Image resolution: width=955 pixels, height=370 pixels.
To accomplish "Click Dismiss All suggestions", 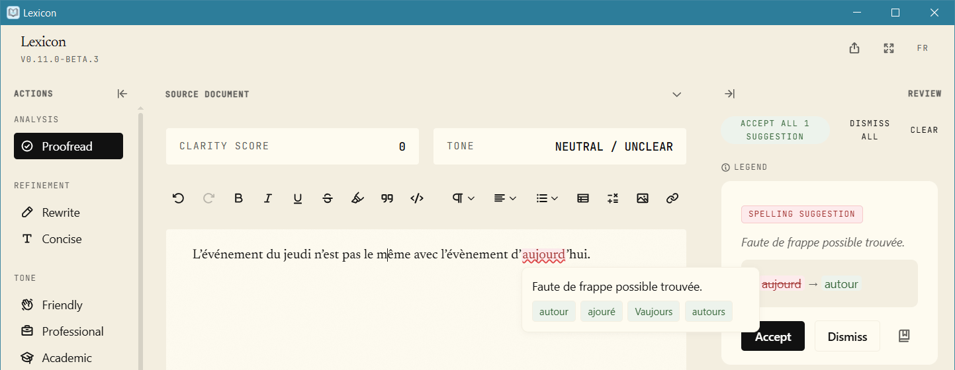I will [870, 130].
